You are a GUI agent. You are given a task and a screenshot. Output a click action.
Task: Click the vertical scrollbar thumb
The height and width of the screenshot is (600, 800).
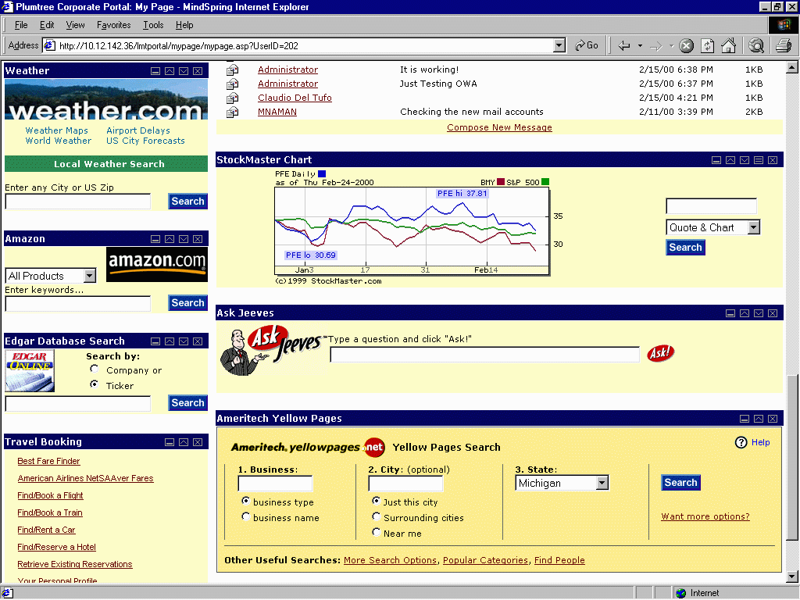(792, 458)
